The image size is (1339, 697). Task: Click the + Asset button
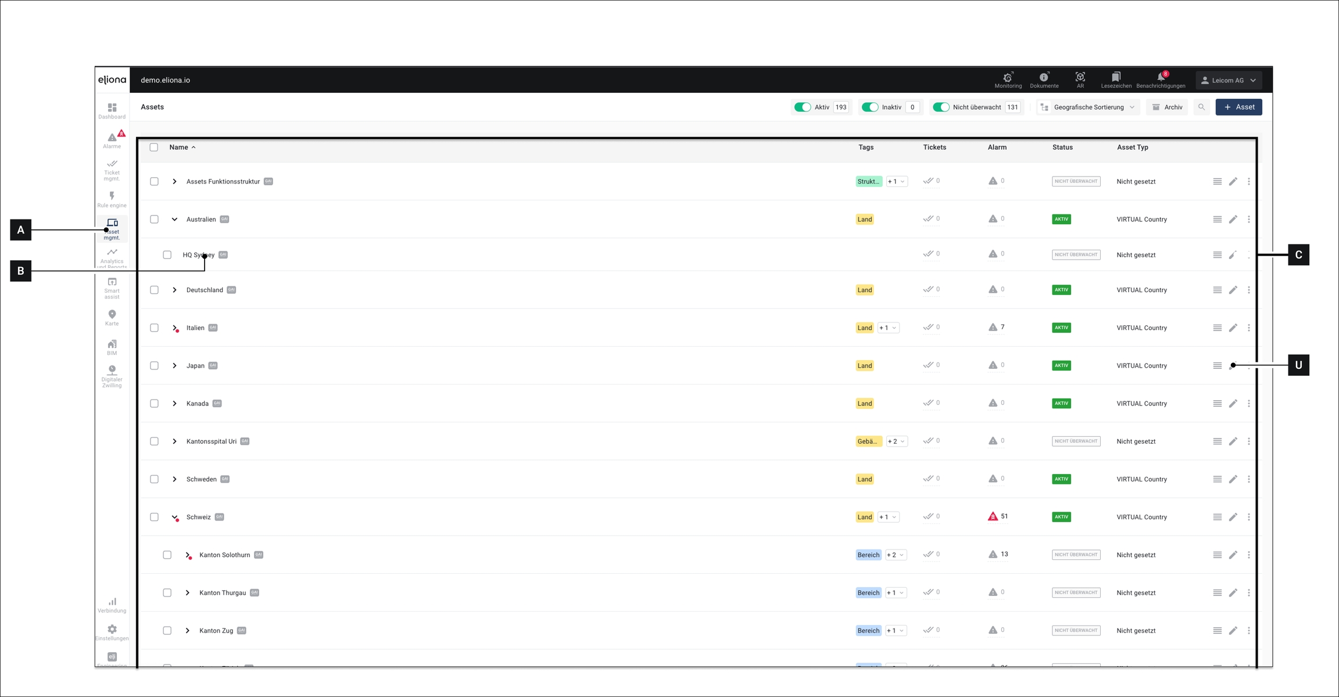(x=1238, y=107)
